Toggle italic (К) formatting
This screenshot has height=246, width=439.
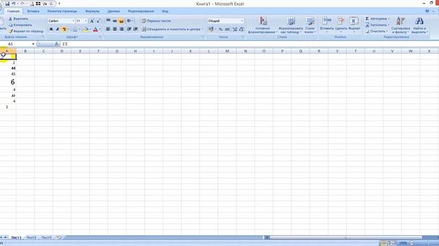pos(58,29)
